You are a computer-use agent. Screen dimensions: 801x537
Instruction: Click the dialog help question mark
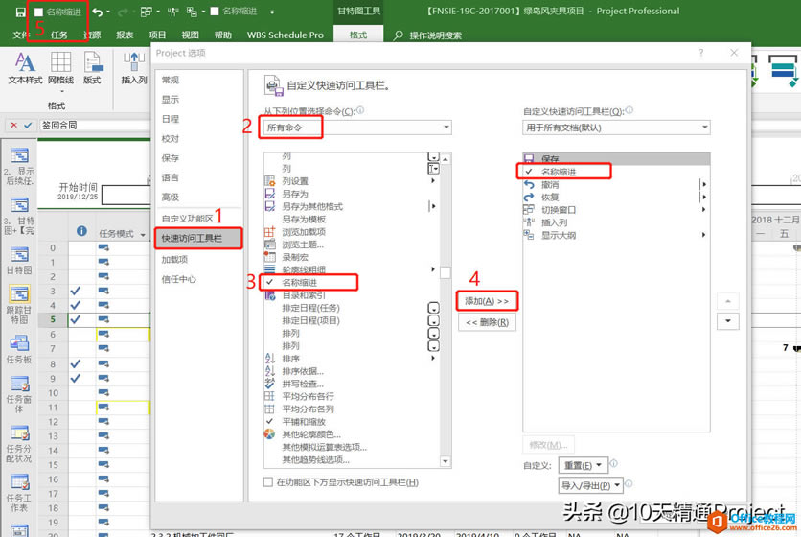pos(701,53)
